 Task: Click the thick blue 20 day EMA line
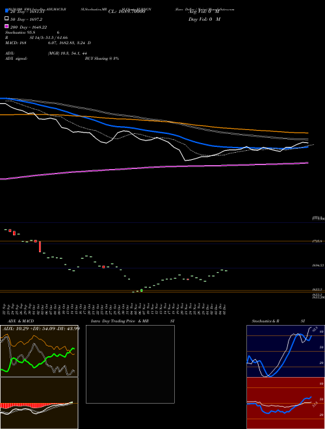click(153, 131)
